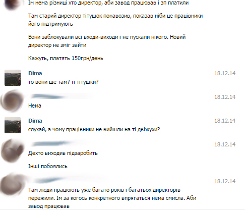Open the blurred avatar next to "Дехто виходив підзаробить"
This screenshot has height=210, width=245.
click(x=12, y=150)
